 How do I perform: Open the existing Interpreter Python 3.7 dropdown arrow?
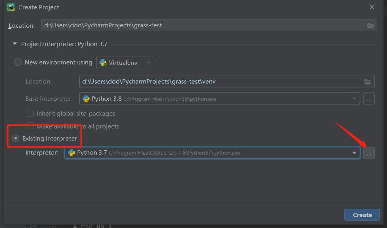[355, 153]
